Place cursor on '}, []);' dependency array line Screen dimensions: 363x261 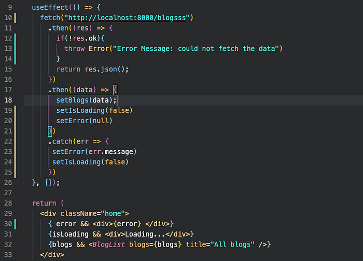[x=46, y=183]
